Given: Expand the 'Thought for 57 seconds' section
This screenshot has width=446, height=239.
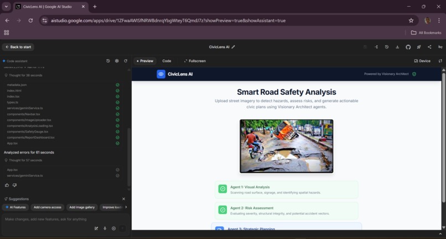Looking at the screenshot, I should (24, 160).
